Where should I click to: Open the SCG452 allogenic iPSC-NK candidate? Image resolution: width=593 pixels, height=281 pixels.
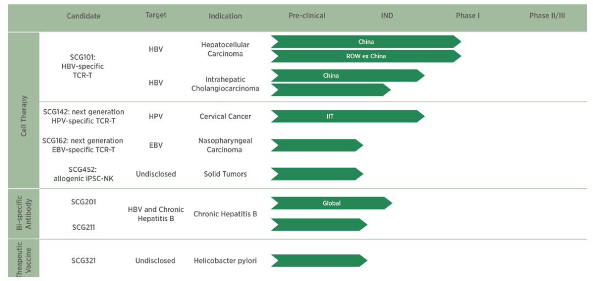click(83, 174)
